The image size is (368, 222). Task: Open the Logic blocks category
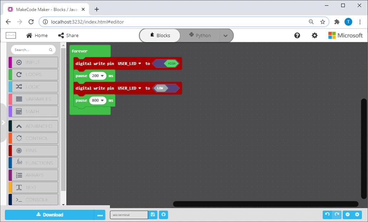[x=33, y=87]
